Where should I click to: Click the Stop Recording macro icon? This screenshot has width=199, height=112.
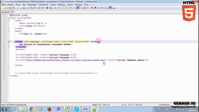point(95,8)
